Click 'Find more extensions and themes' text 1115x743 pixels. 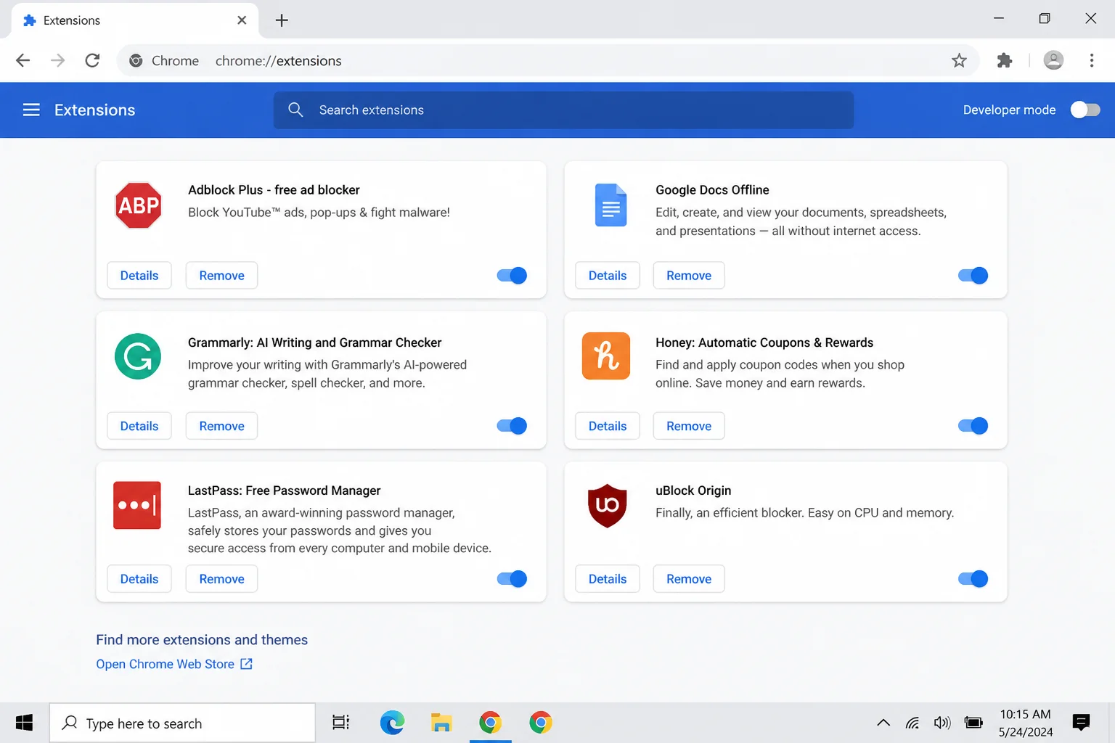(202, 640)
